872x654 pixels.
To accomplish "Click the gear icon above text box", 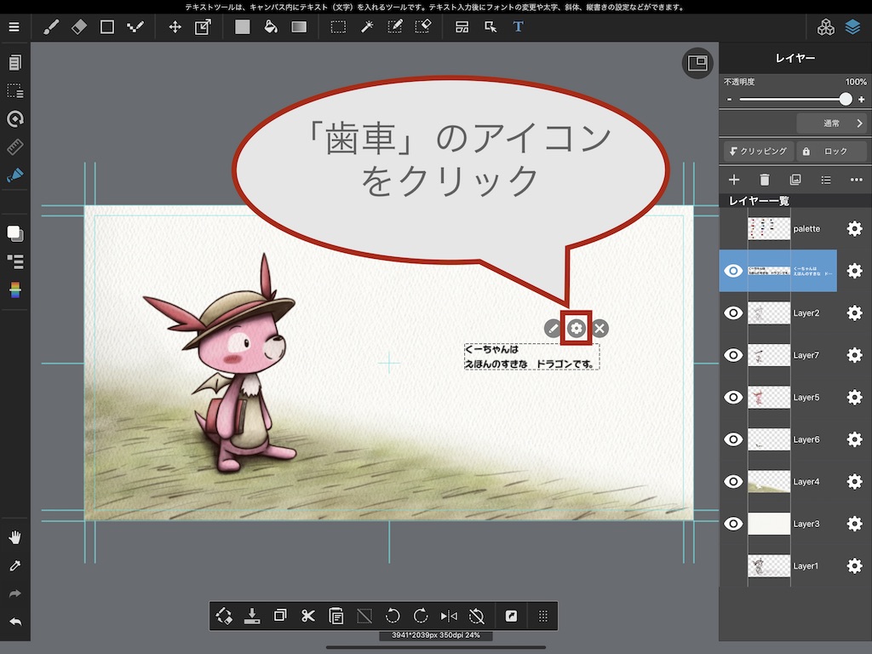I will coord(577,329).
